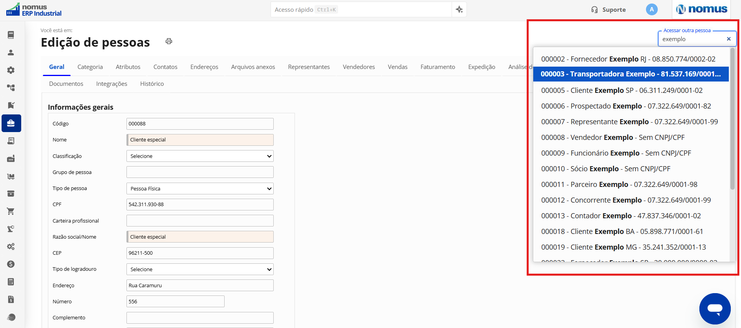741x328 pixels.
Task: Open the person icon in the sidebar
Action: (x=11, y=53)
